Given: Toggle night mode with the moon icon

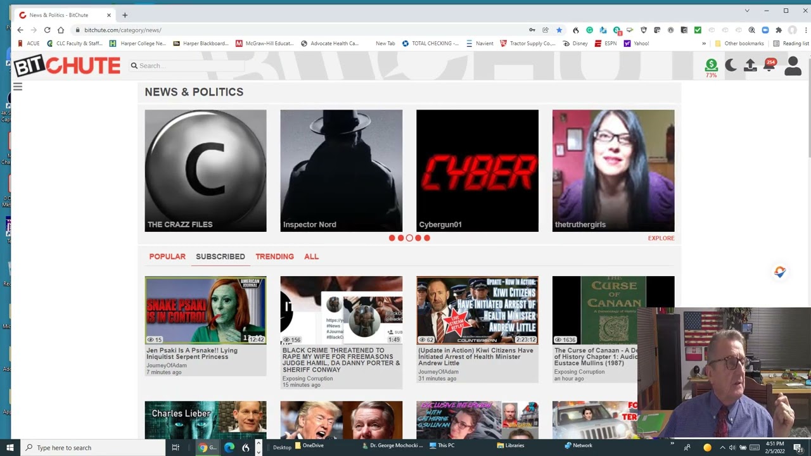Looking at the screenshot, I should tap(731, 65).
